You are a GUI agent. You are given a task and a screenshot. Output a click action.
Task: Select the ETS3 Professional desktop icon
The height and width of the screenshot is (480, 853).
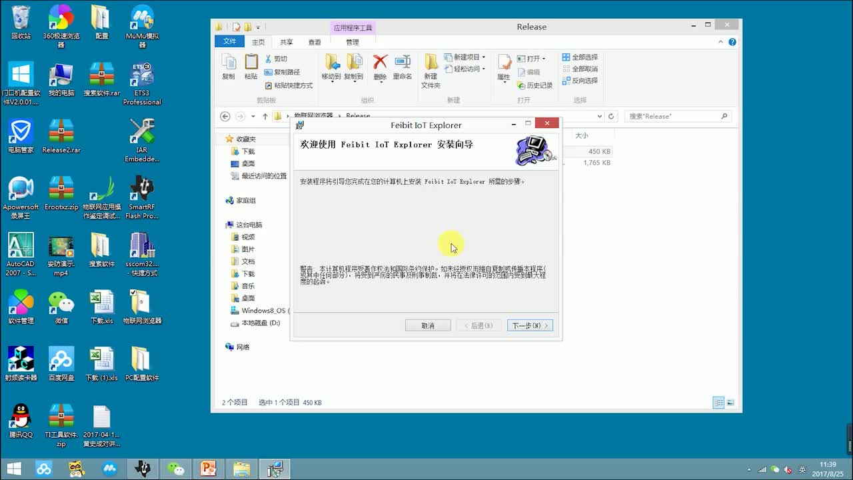point(142,84)
